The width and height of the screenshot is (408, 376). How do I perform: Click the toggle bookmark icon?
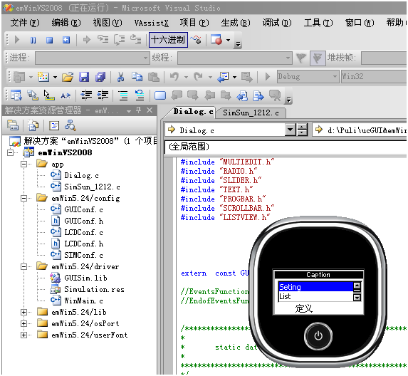pos(160,95)
